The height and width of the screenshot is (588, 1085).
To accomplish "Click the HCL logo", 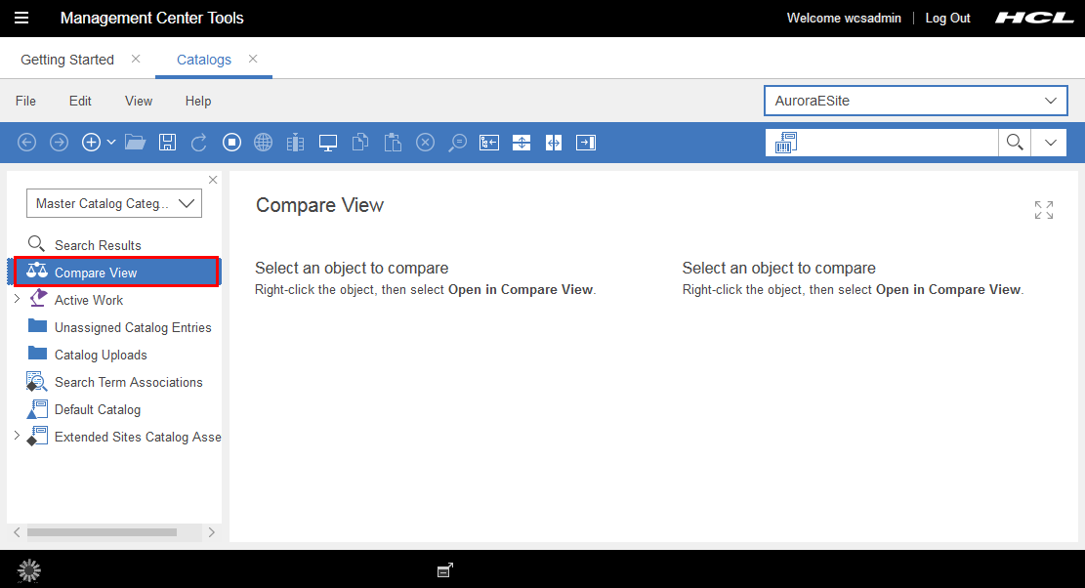I will (x=1034, y=18).
